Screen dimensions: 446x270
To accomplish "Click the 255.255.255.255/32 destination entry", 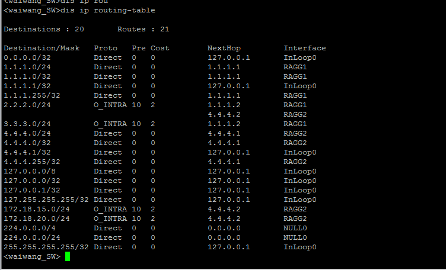I will (46, 247).
